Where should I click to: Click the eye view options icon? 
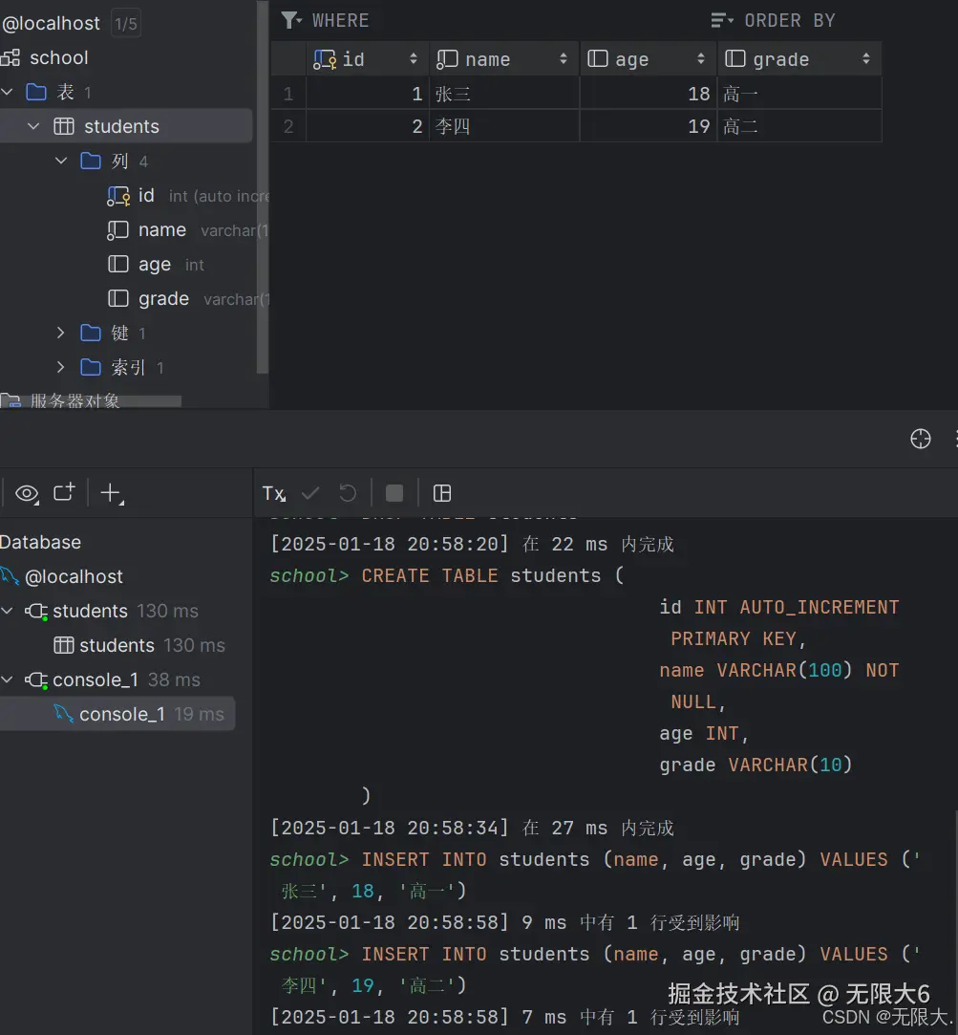[x=27, y=493]
